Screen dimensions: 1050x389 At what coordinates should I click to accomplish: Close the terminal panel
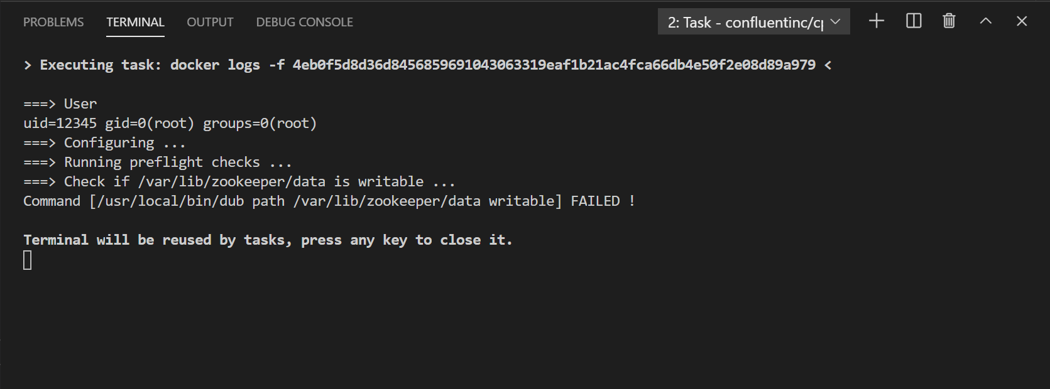pos(1021,21)
